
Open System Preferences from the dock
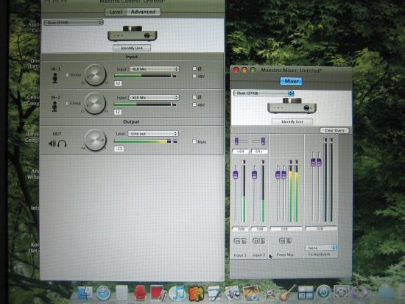pyautogui.click(x=342, y=292)
